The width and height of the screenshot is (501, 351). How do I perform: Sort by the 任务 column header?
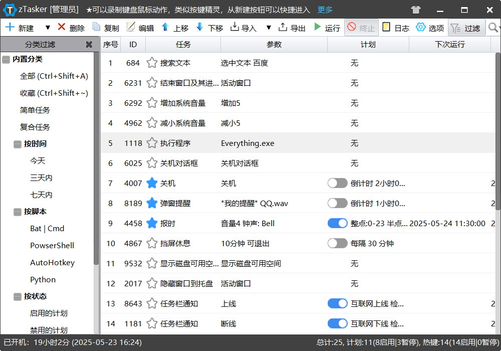[x=183, y=45]
